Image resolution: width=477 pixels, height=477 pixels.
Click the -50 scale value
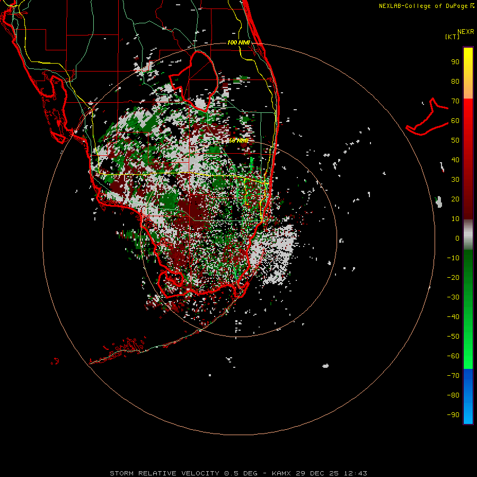(x=453, y=337)
